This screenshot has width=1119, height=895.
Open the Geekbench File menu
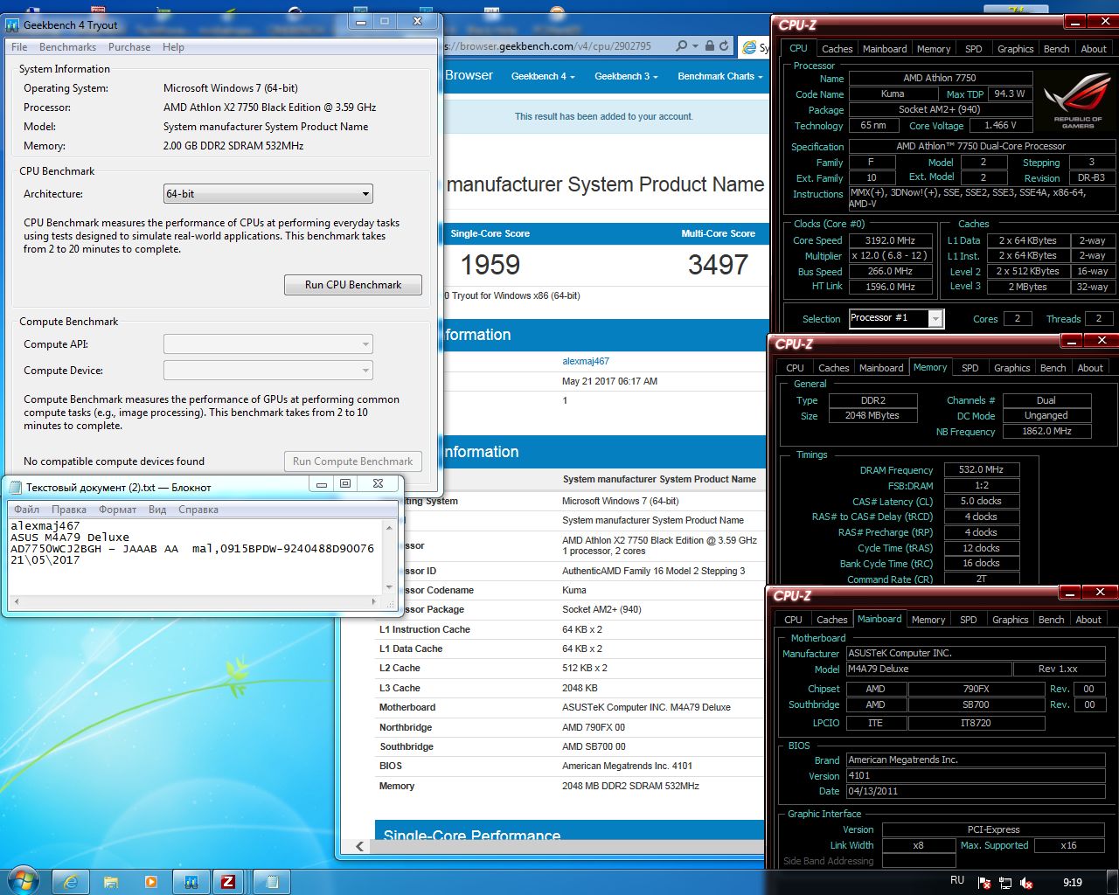[19, 47]
